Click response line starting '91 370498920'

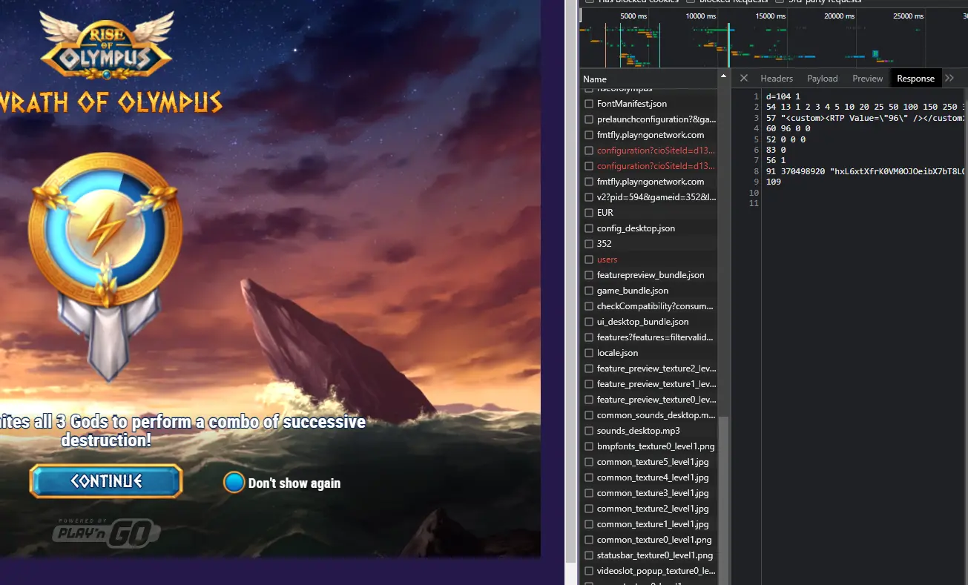[866, 171]
